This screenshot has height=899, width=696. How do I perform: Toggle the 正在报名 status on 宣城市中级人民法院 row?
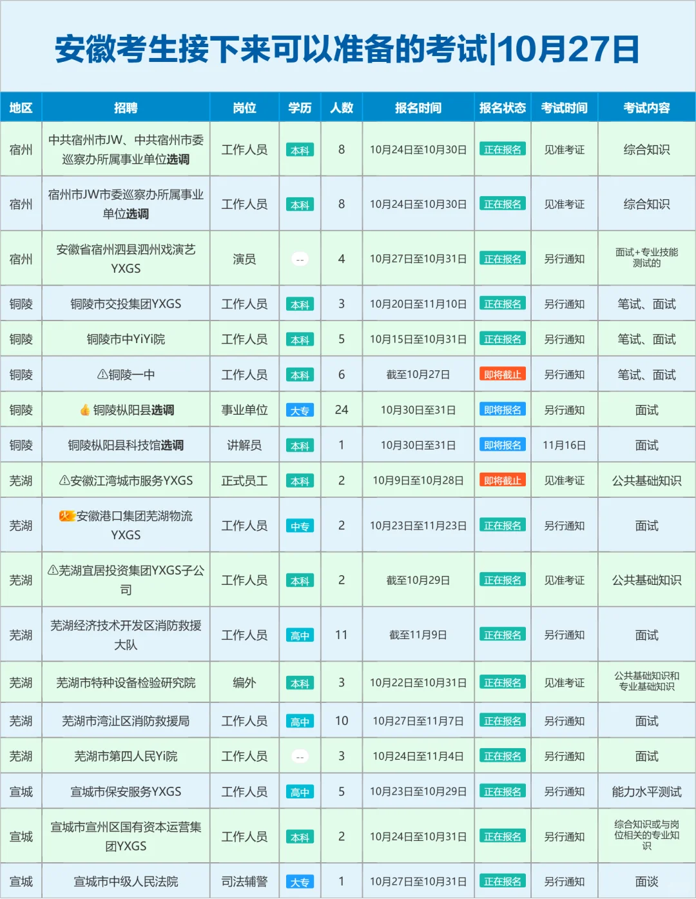(503, 880)
